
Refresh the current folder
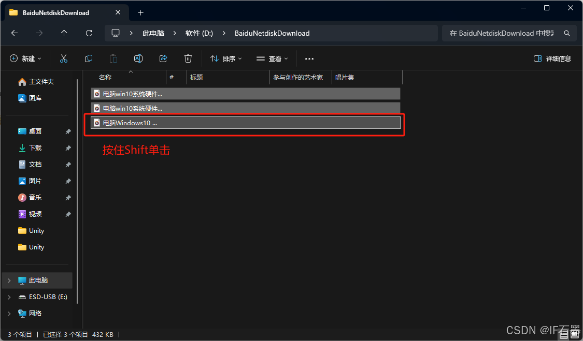pos(89,33)
